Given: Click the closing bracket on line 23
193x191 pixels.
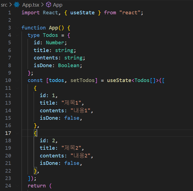Looking at the screenshot, I should [x=29, y=178].
